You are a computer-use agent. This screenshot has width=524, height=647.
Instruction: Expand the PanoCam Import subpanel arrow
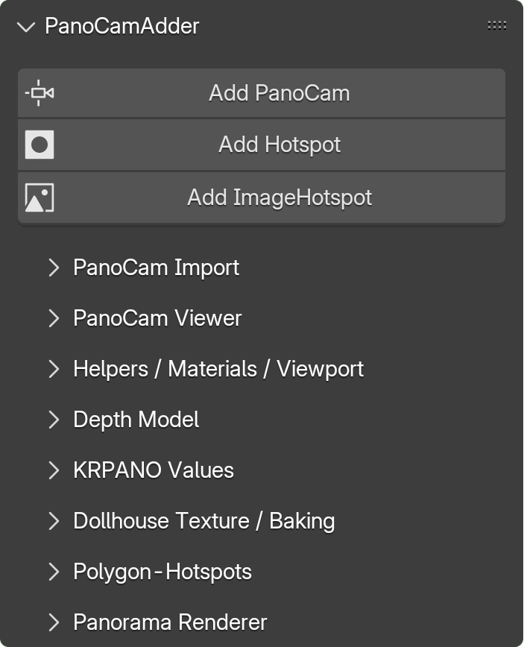tap(53, 268)
